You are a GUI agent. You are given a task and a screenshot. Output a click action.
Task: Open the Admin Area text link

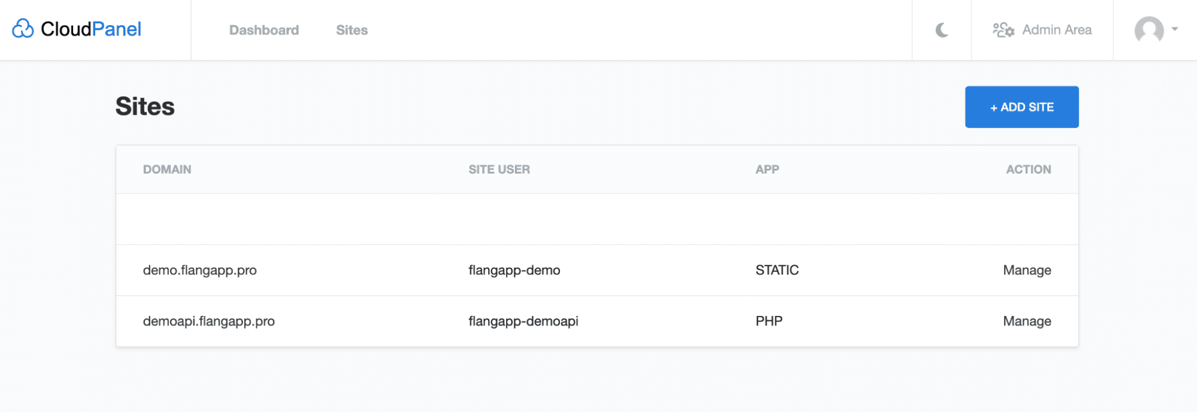click(x=1056, y=30)
